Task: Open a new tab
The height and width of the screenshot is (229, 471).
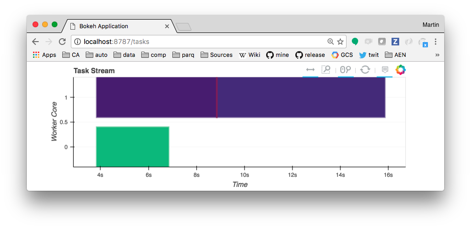Action: point(183,26)
